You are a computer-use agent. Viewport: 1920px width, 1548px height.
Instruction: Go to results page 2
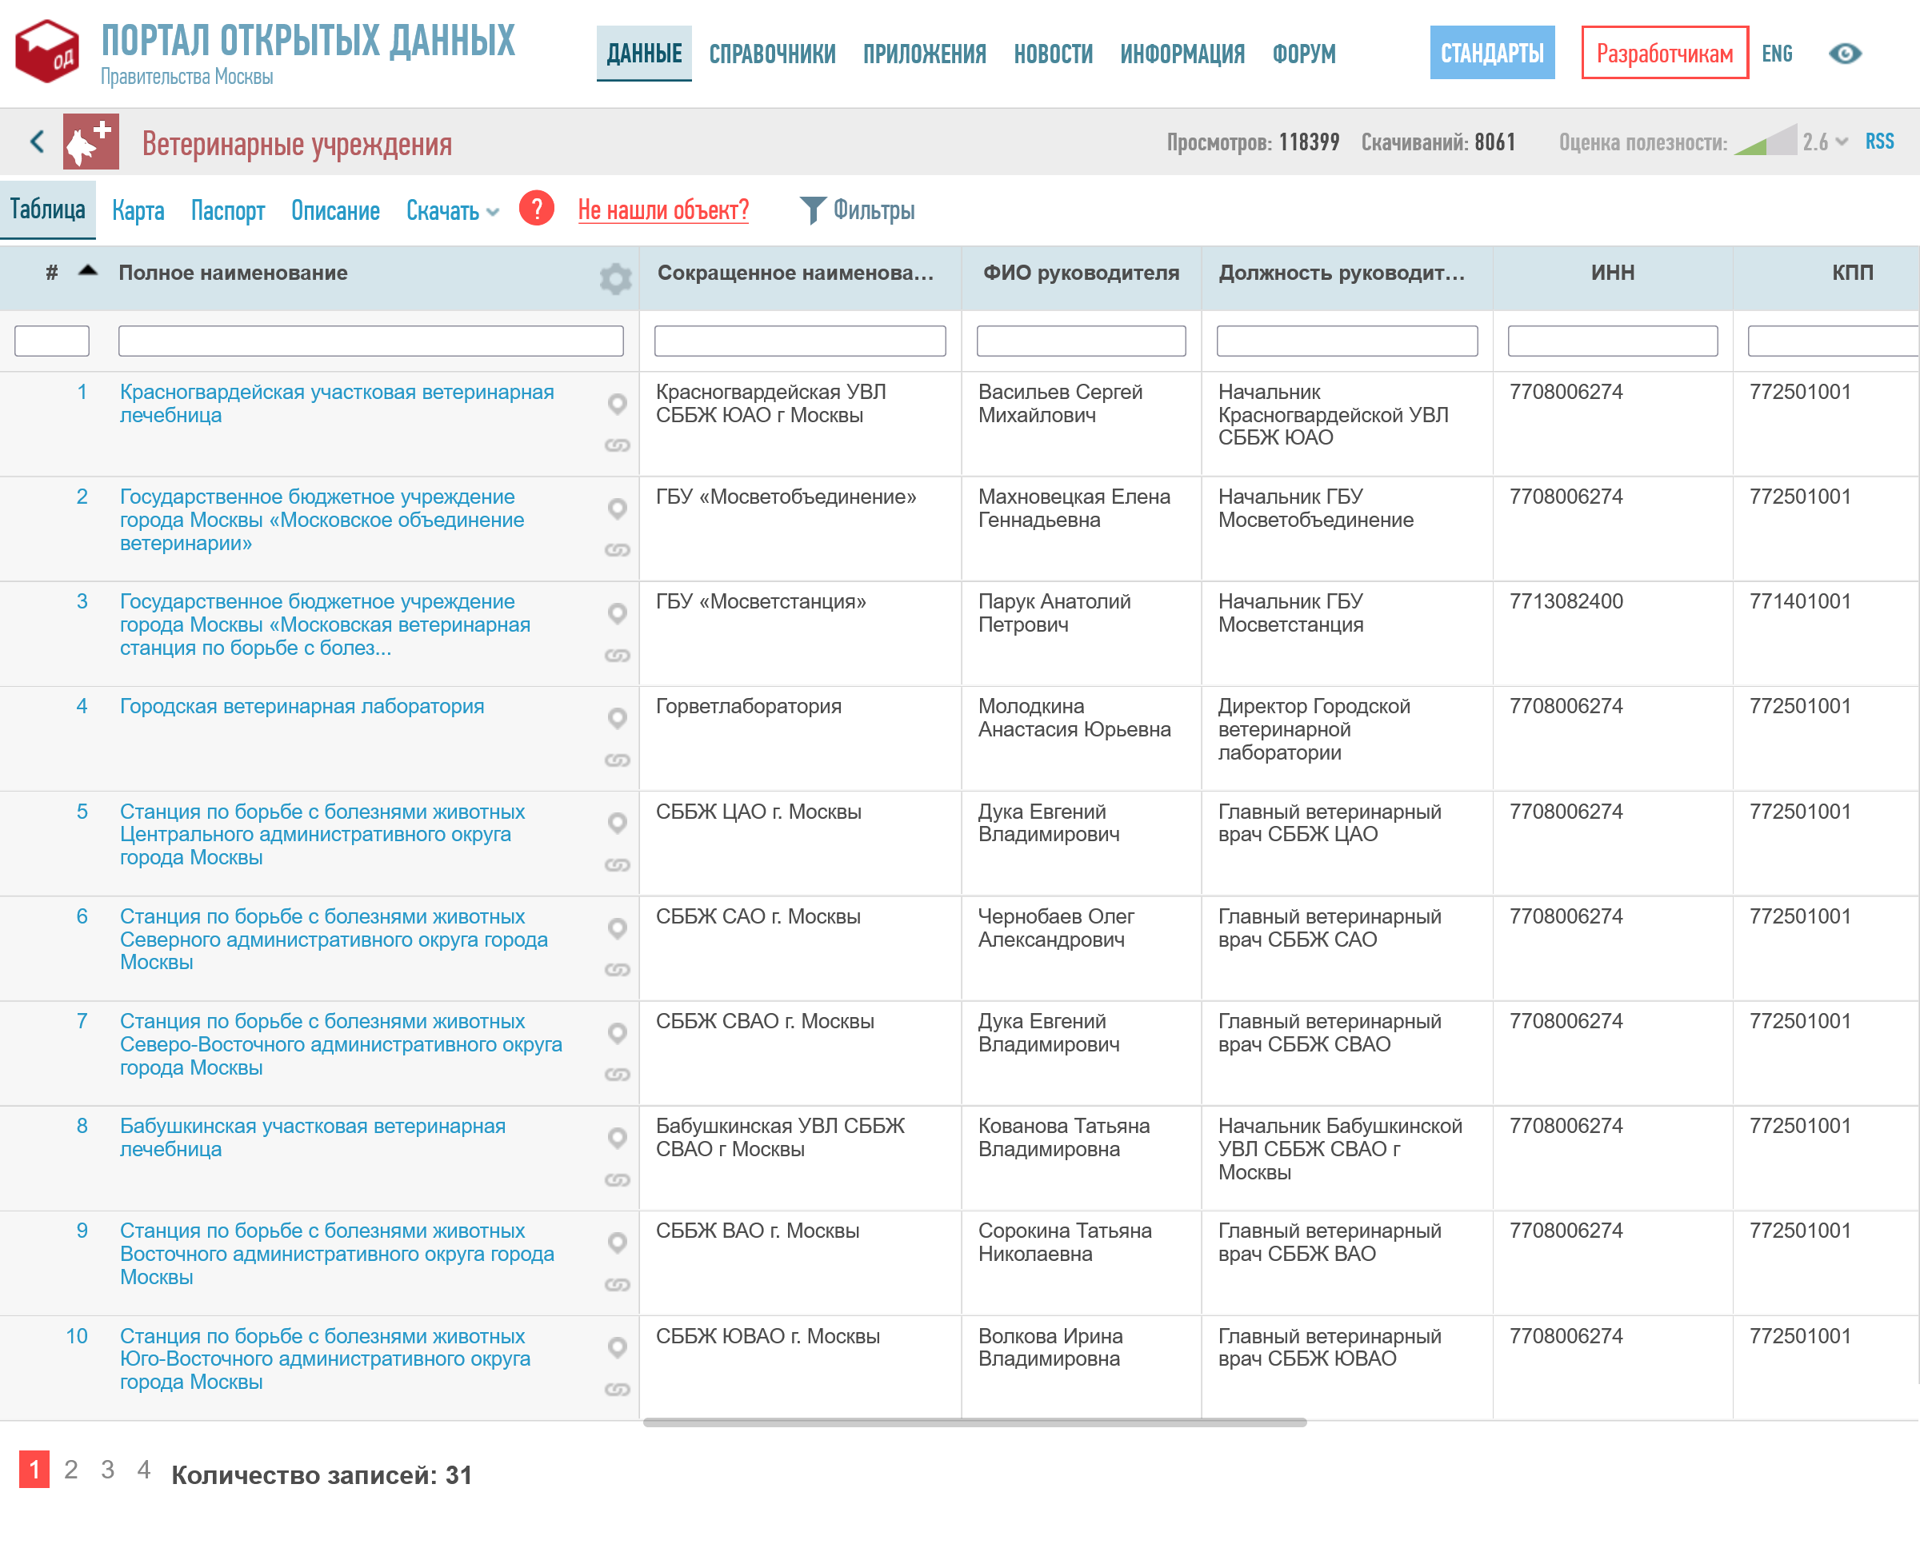pos(70,1470)
